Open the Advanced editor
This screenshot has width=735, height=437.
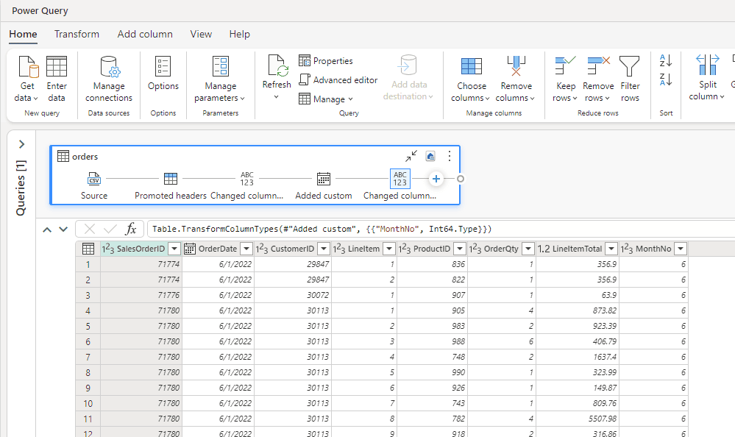point(338,80)
